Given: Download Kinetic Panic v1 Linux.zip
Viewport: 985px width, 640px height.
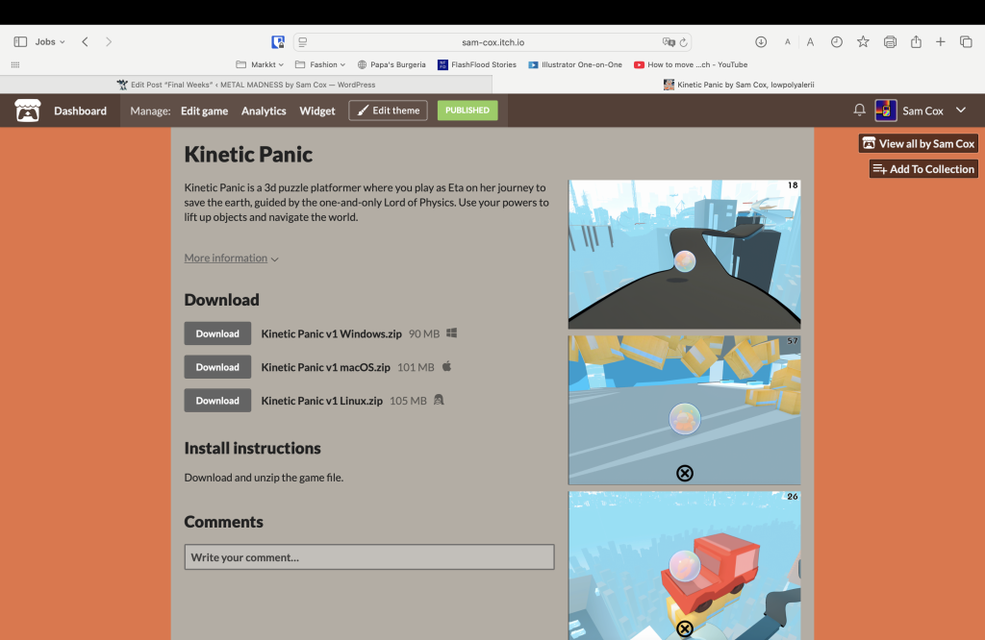Looking at the screenshot, I should click(x=217, y=401).
